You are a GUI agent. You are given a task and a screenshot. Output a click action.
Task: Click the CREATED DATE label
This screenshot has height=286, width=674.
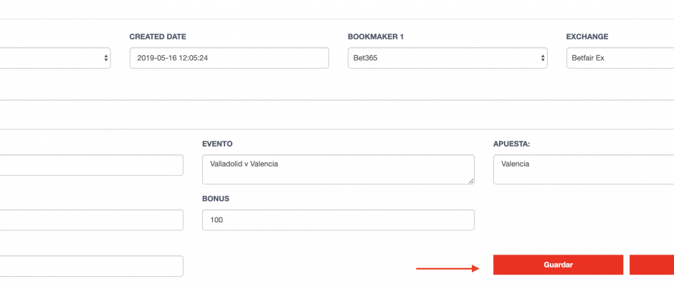[158, 37]
